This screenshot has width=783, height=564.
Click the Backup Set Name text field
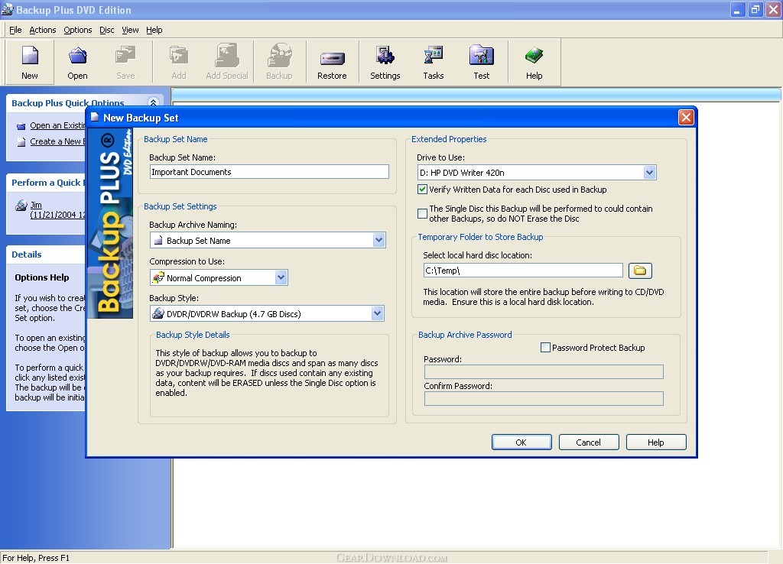click(269, 172)
